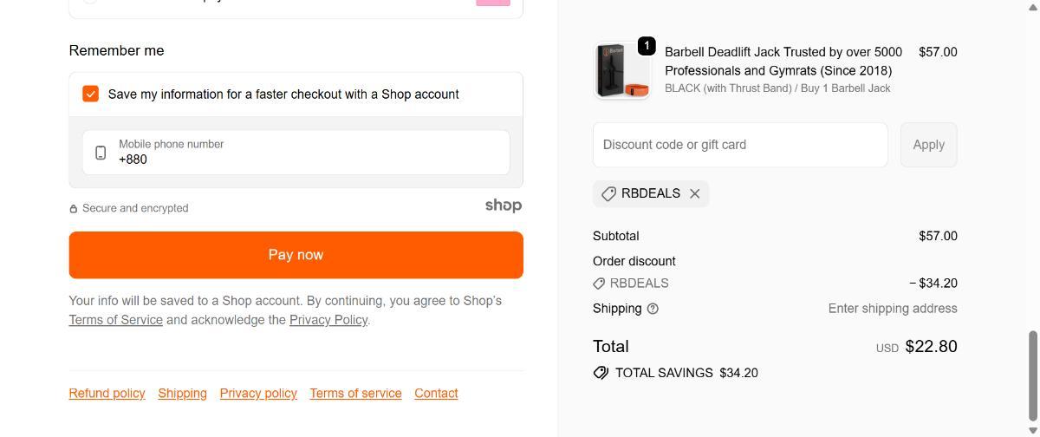Click the Apply discount button
This screenshot has height=437, width=1040.
928,145
